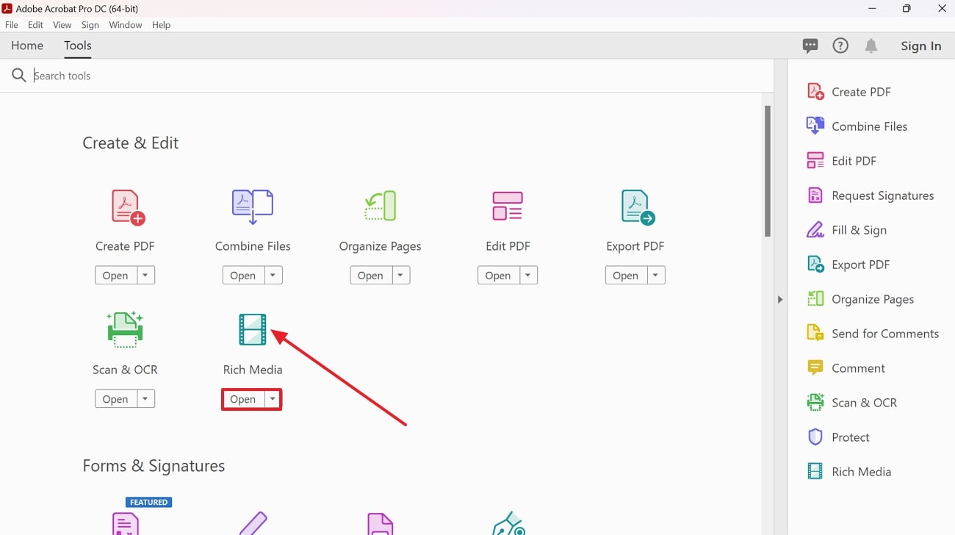Open the Help menu
955x535 pixels.
point(161,25)
